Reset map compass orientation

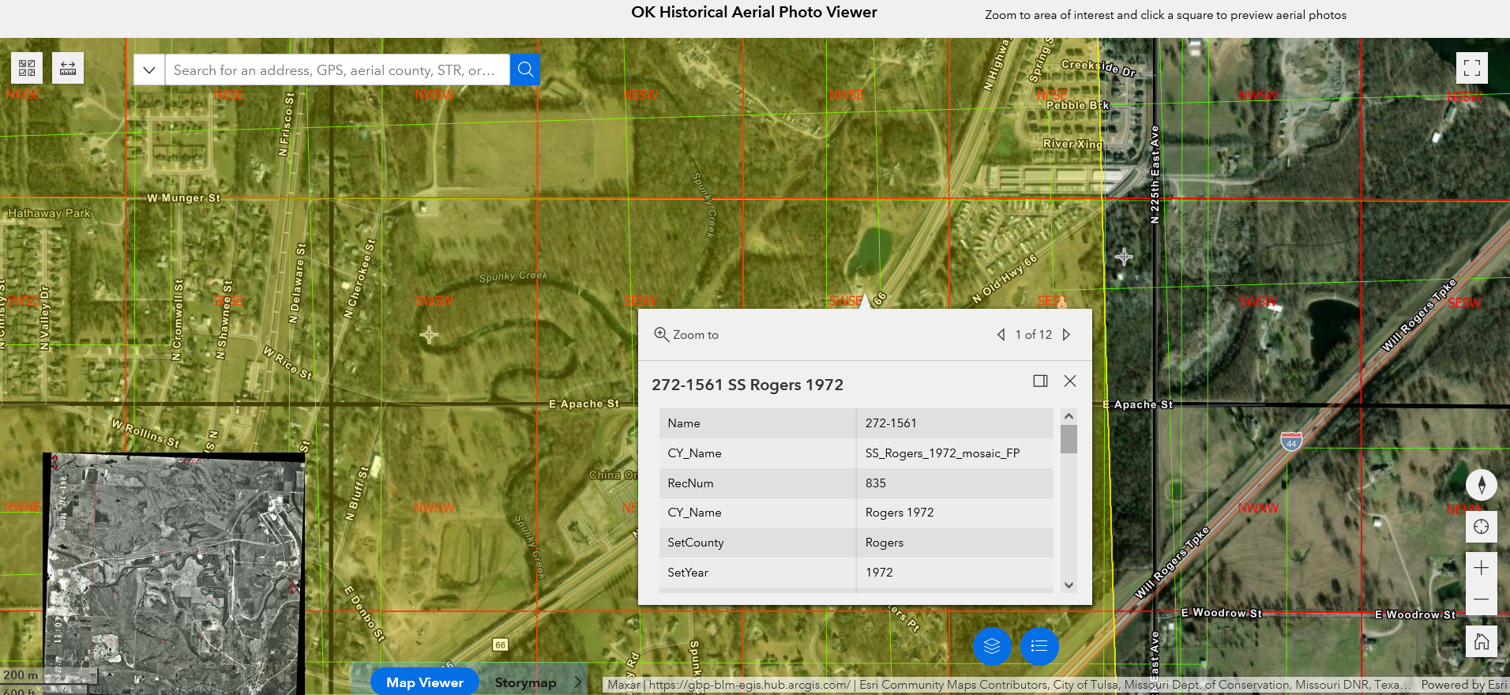tap(1482, 485)
